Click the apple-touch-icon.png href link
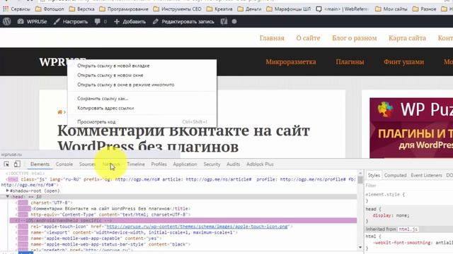Screen dimensions: 453x254 [x=197, y=226]
